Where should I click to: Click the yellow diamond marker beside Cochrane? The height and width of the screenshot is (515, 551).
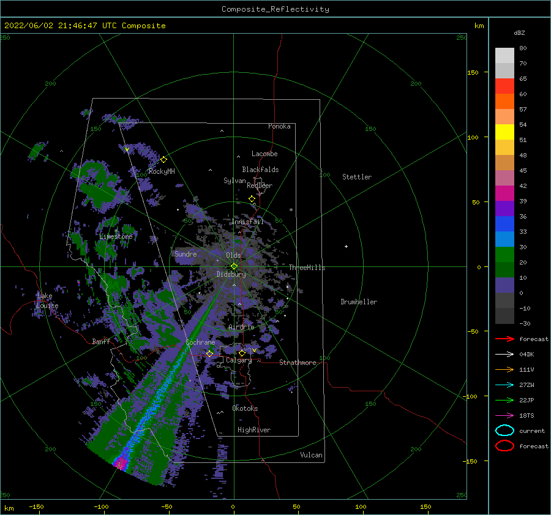tap(210, 353)
